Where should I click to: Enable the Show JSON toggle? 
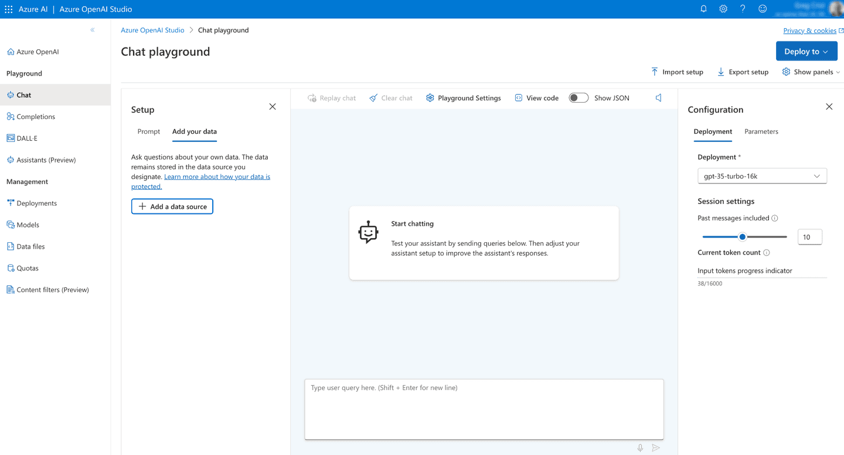point(578,98)
